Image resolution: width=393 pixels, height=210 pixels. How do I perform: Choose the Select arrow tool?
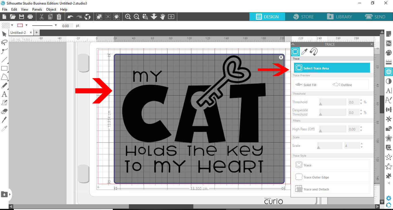tap(4, 34)
